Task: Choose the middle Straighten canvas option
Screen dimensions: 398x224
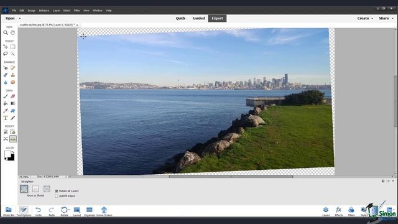Action: 35,189
